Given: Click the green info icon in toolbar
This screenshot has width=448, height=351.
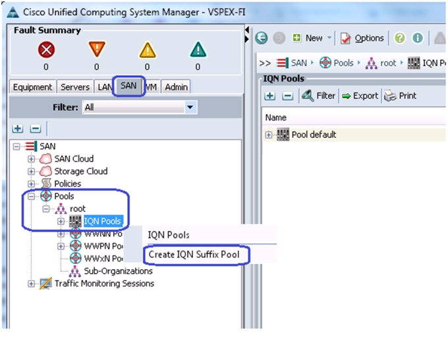Looking at the screenshot, I should point(418,38).
